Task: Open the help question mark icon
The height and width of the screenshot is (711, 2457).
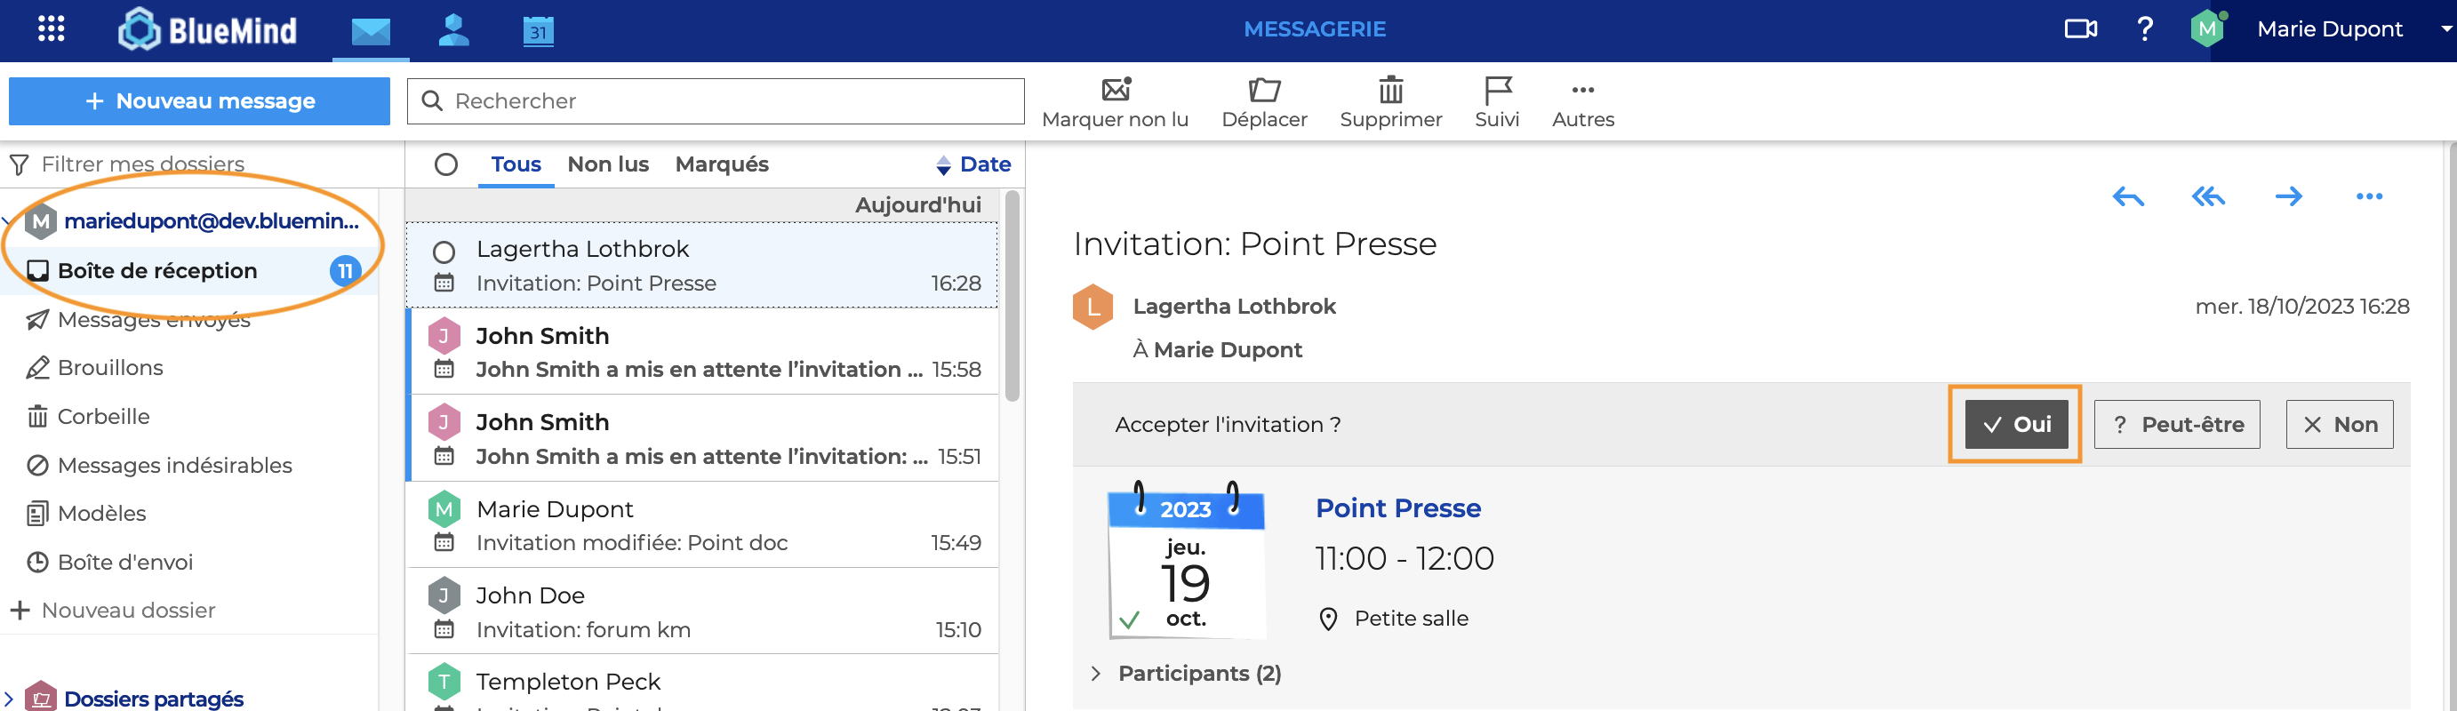Action: [x=2144, y=28]
